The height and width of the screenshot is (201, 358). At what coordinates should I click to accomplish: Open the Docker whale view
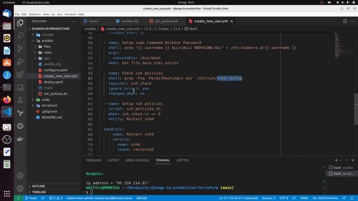[20, 139]
